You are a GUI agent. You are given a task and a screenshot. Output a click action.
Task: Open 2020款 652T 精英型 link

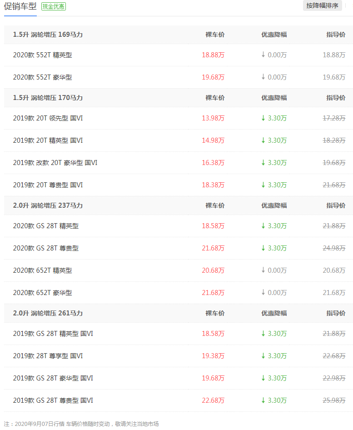[x=43, y=270]
